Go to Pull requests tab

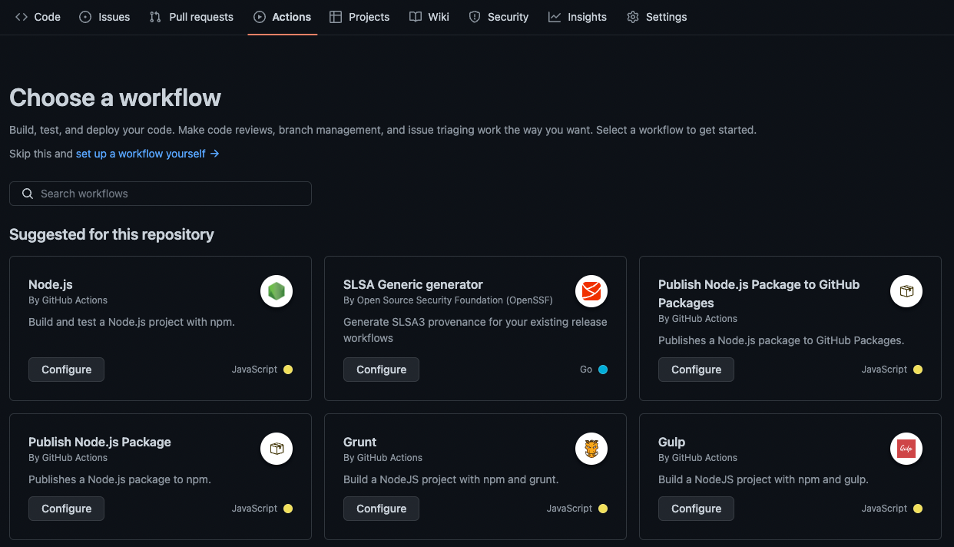point(191,17)
